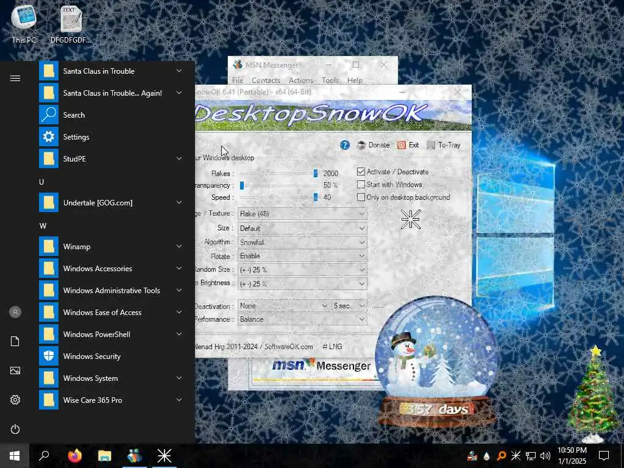The height and width of the screenshot is (468, 624).
Task: Click the Transparency slider handle
Action: (241, 185)
